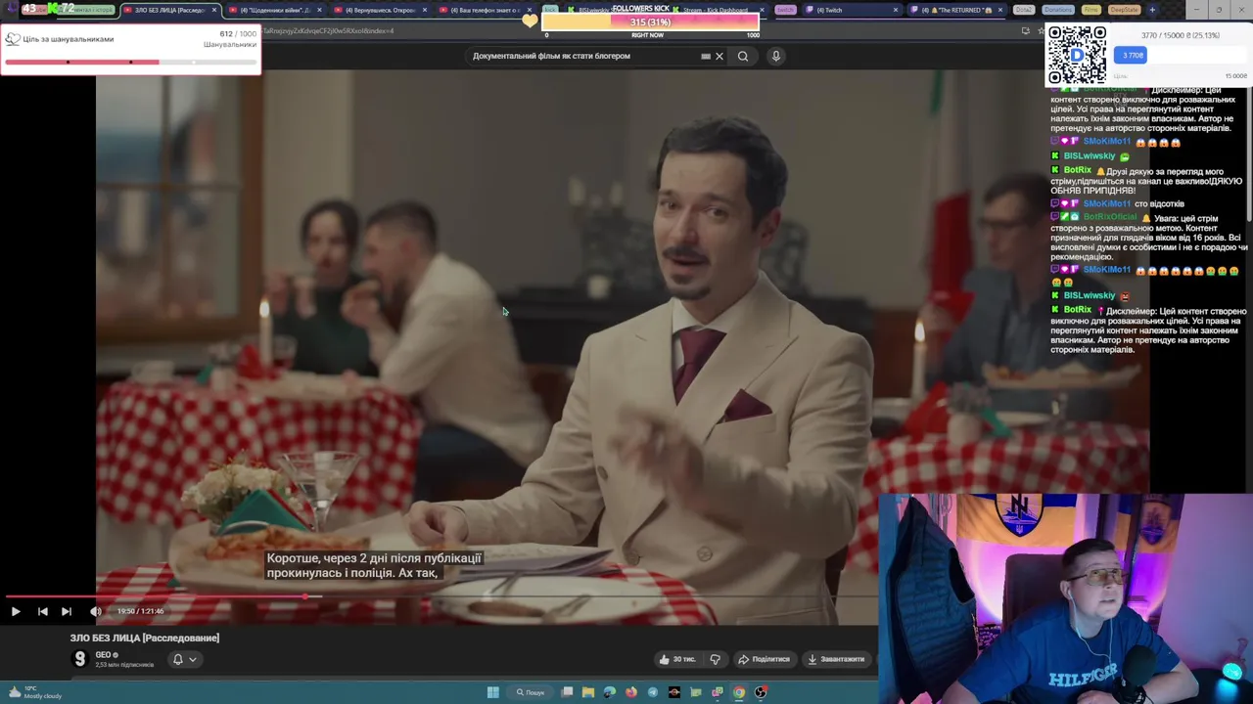Open Google Chrome from the taskbar
This screenshot has width=1253, height=704.
[x=739, y=692]
